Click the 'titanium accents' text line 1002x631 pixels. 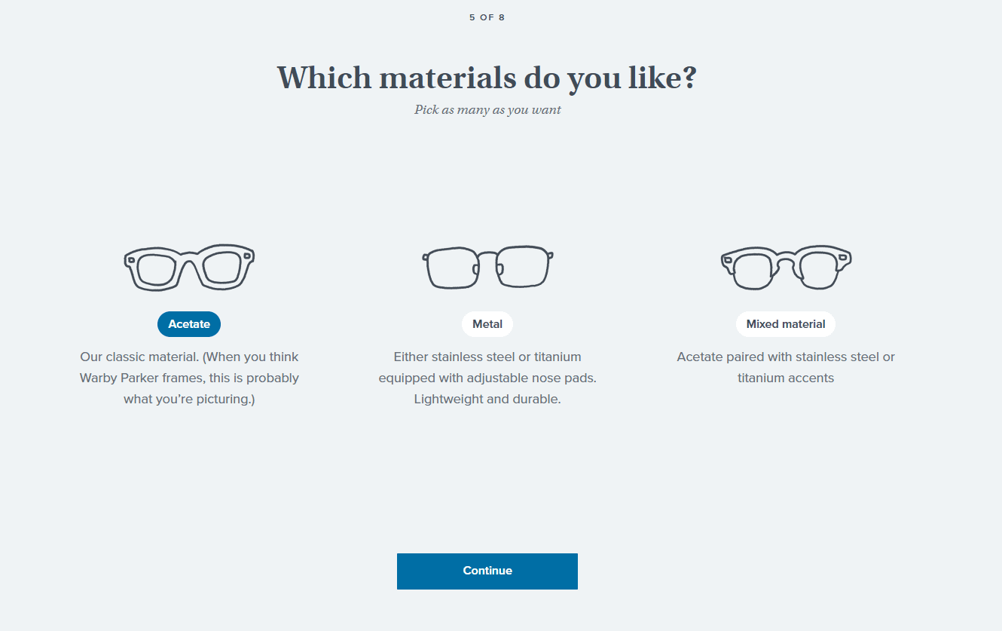[786, 378]
